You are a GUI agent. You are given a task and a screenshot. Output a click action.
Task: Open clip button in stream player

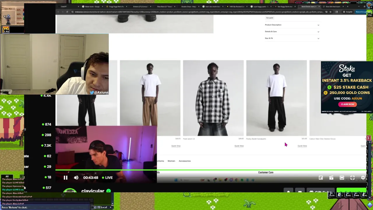331,178
